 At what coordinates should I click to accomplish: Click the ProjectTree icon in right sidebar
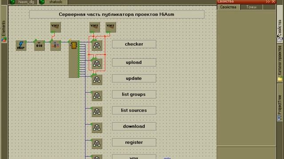(x=279, y=118)
